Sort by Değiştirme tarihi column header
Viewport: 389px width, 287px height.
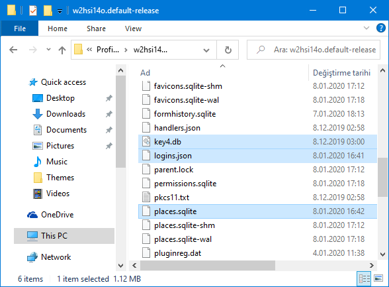click(x=341, y=73)
